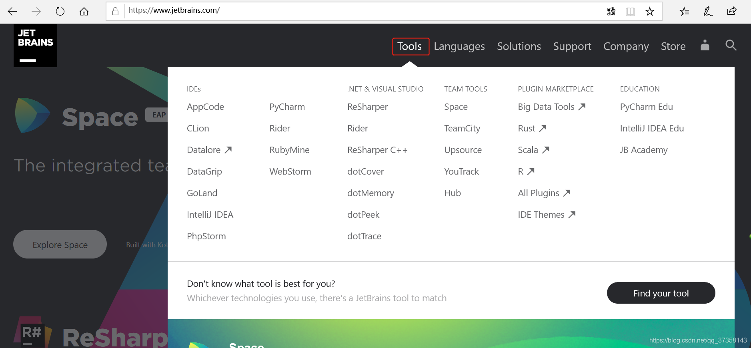Open the IDE Themes link
Viewport: 751px width, 348px height.
[547, 215]
